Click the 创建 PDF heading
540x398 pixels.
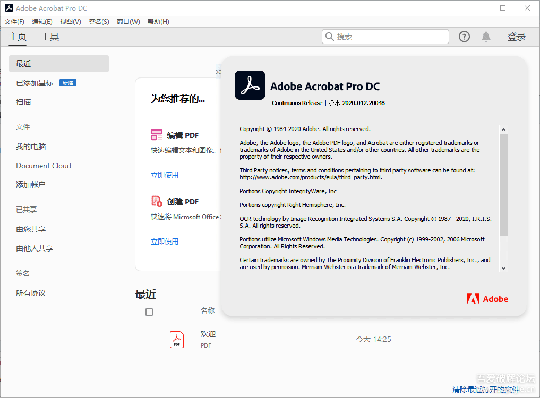[183, 202]
